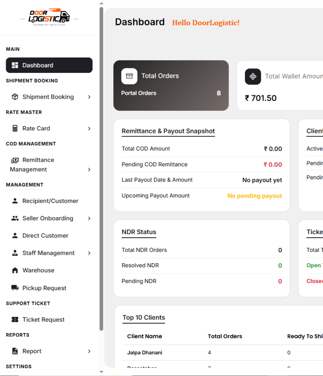Click the Pickup Request truck icon
323x376 pixels.
[x=15, y=288]
